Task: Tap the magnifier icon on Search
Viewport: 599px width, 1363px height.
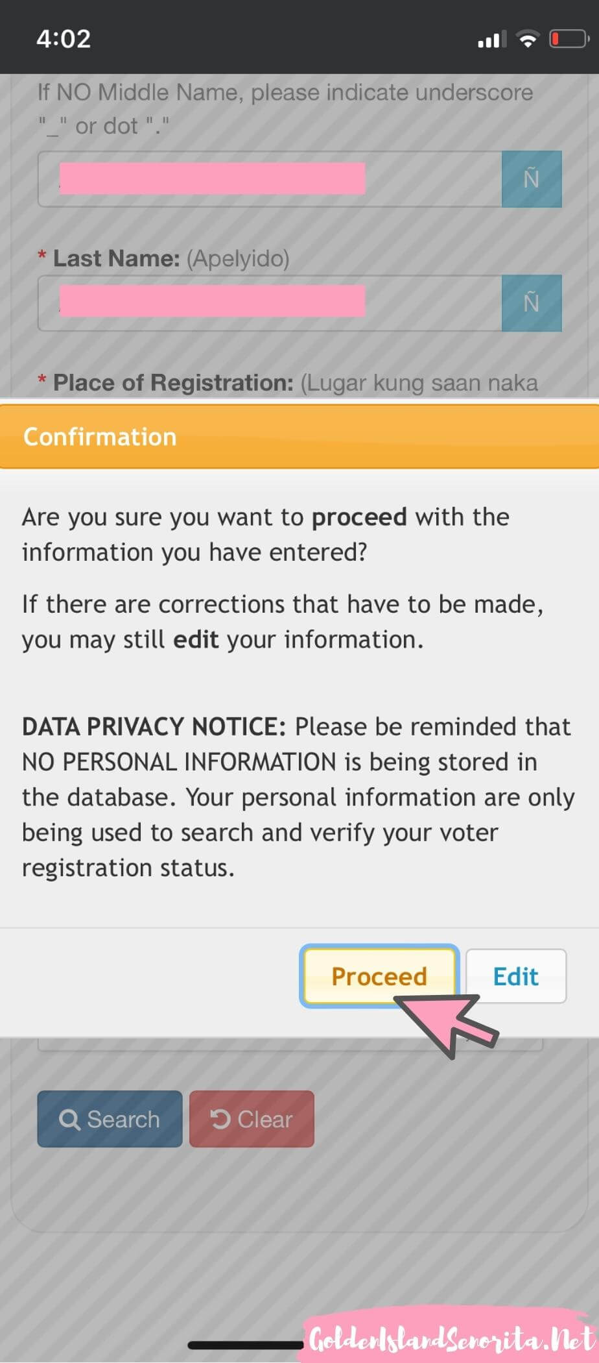Action: click(69, 1120)
